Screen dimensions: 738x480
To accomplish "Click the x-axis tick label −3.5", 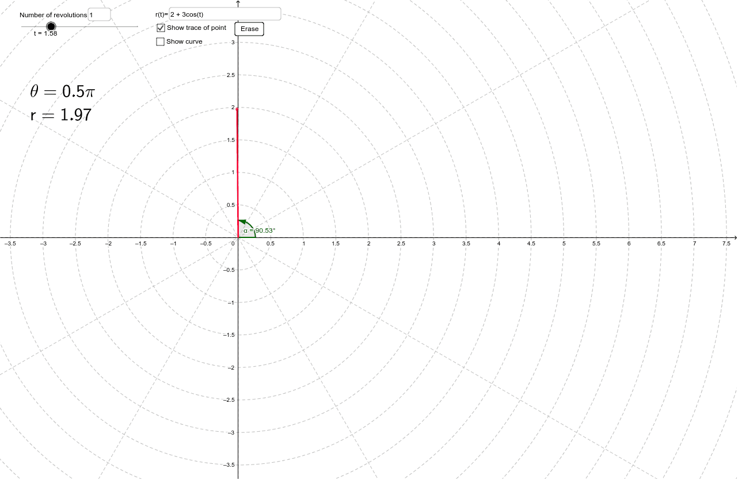I will (10, 244).
